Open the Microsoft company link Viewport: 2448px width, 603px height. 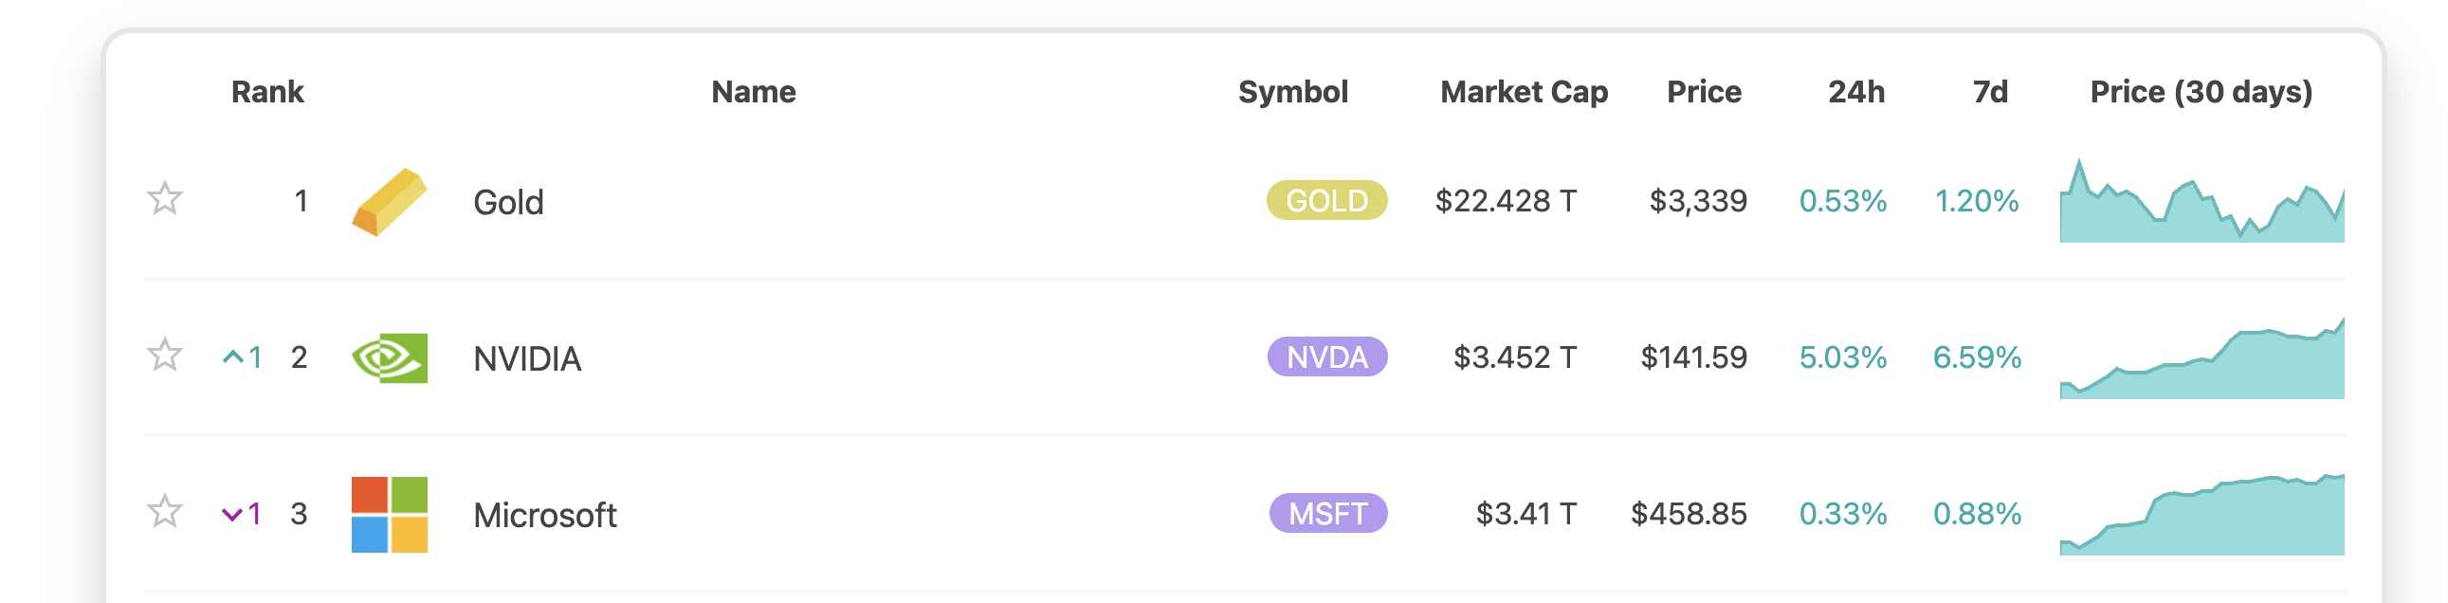click(545, 516)
